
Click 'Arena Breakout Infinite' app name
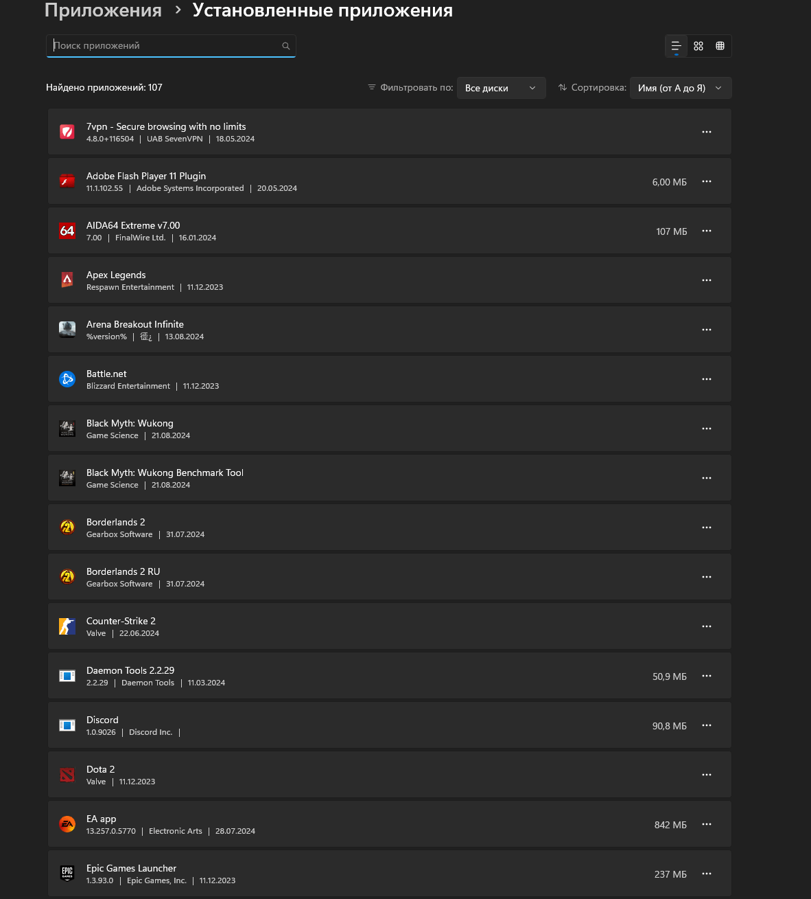(x=135, y=324)
